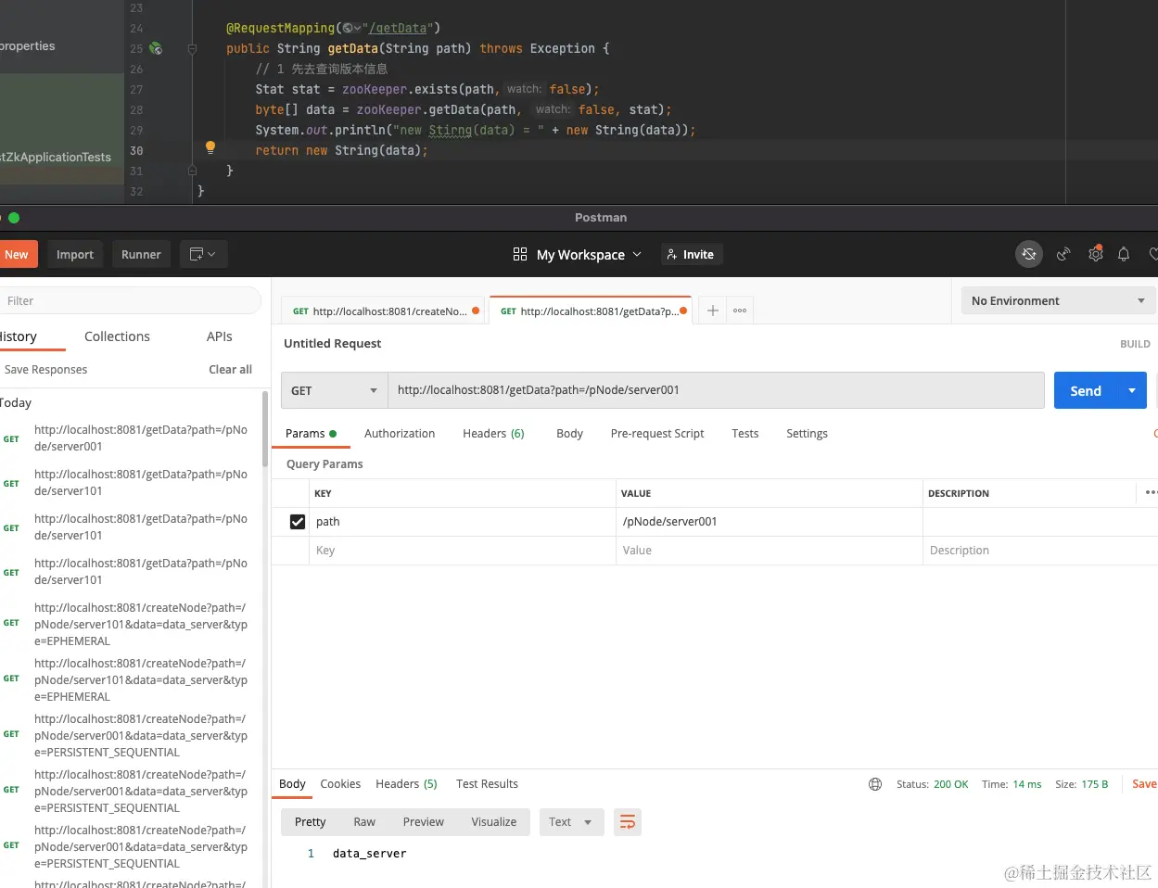The width and height of the screenshot is (1158, 888).
Task: Open the notifications bell icon
Action: click(1124, 254)
